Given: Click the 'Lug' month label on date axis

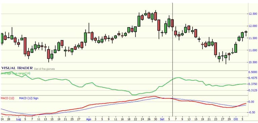Looking at the screenshot, I should (18, 119).
